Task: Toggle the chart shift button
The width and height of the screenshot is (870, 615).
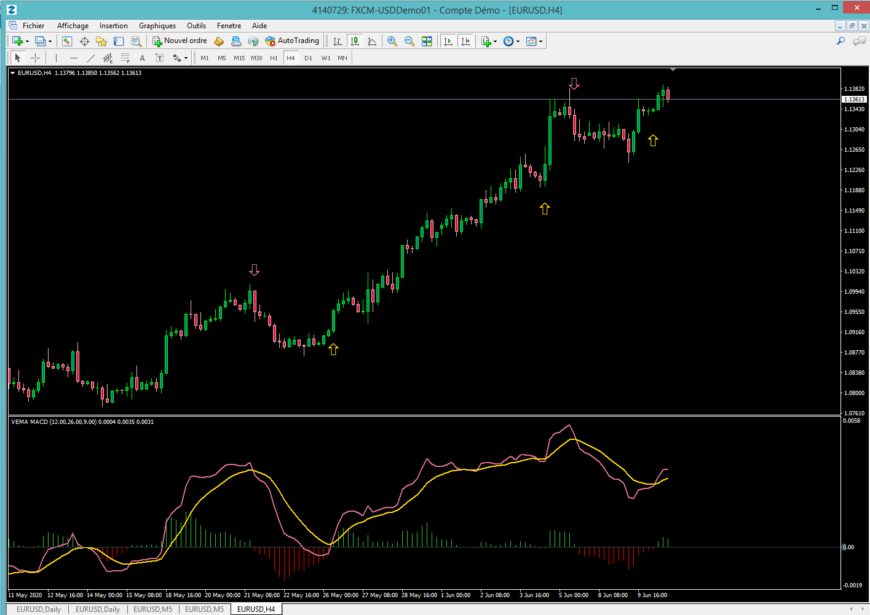Action: (x=465, y=41)
